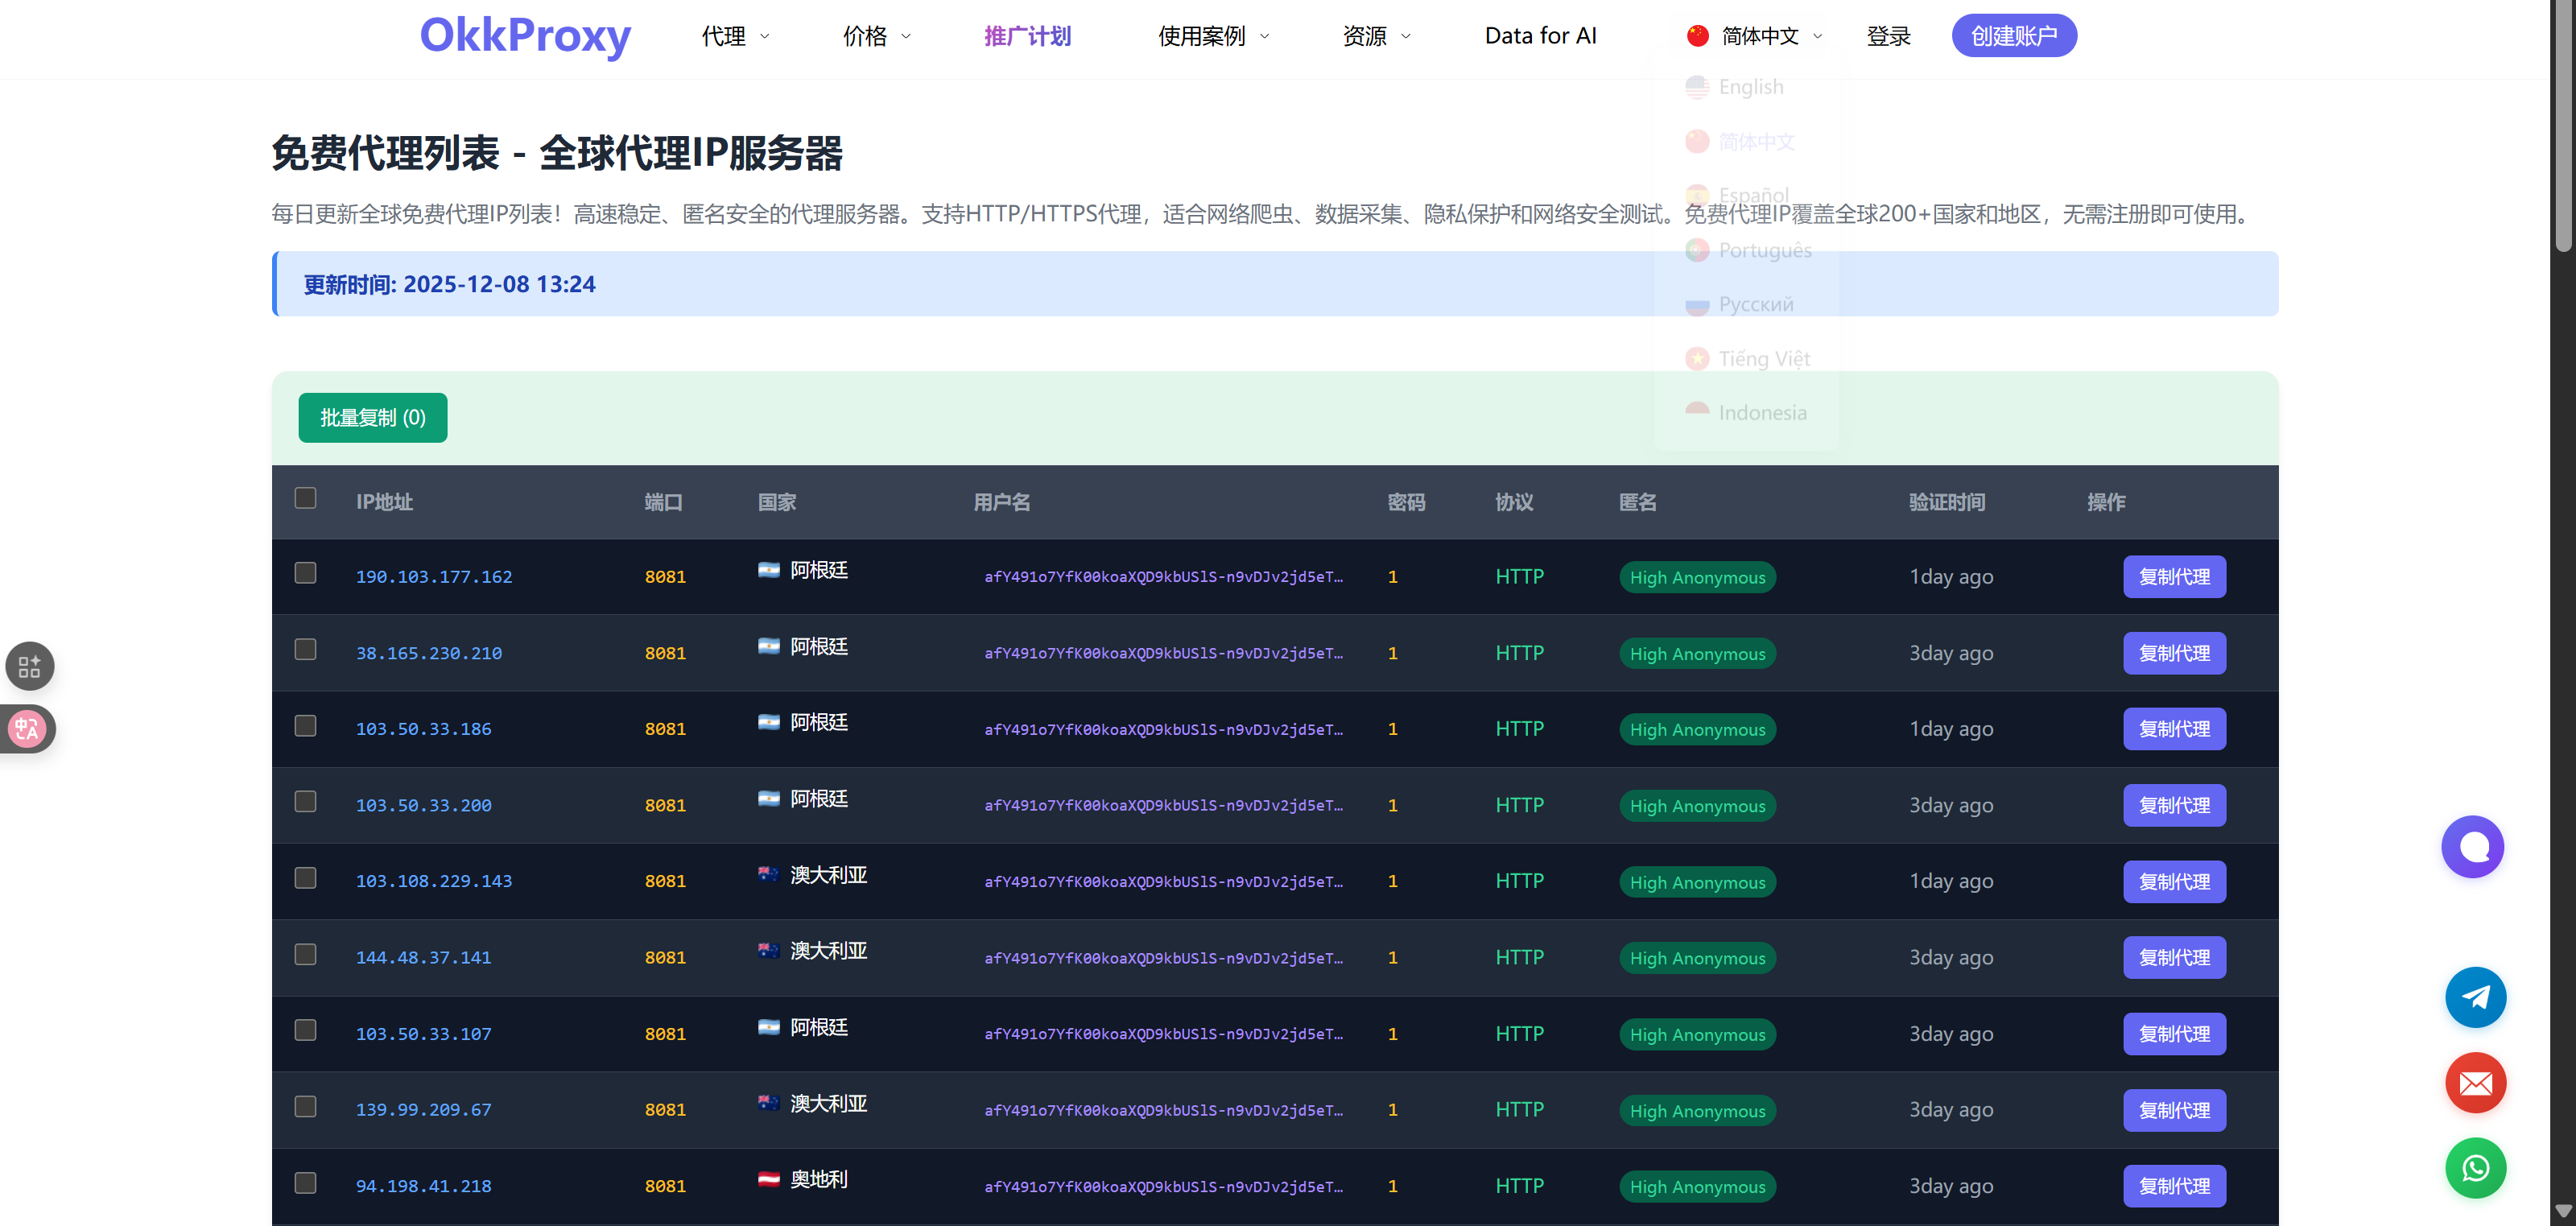Open the WhatsApp chat icon
Image resolution: width=2576 pixels, height=1226 pixels.
pos(2475,1168)
